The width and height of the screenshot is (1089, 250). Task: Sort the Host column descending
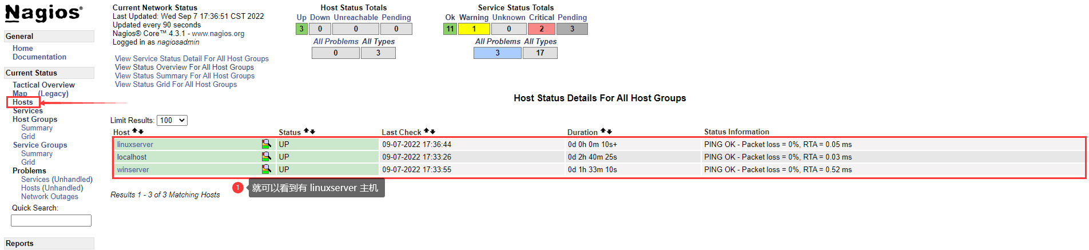pyautogui.click(x=141, y=132)
